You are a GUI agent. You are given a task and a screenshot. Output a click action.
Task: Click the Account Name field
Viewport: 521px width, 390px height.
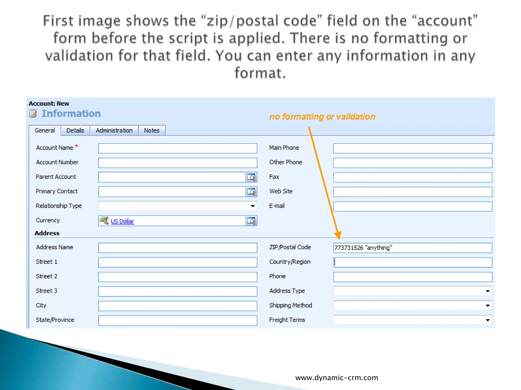pos(177,148)
